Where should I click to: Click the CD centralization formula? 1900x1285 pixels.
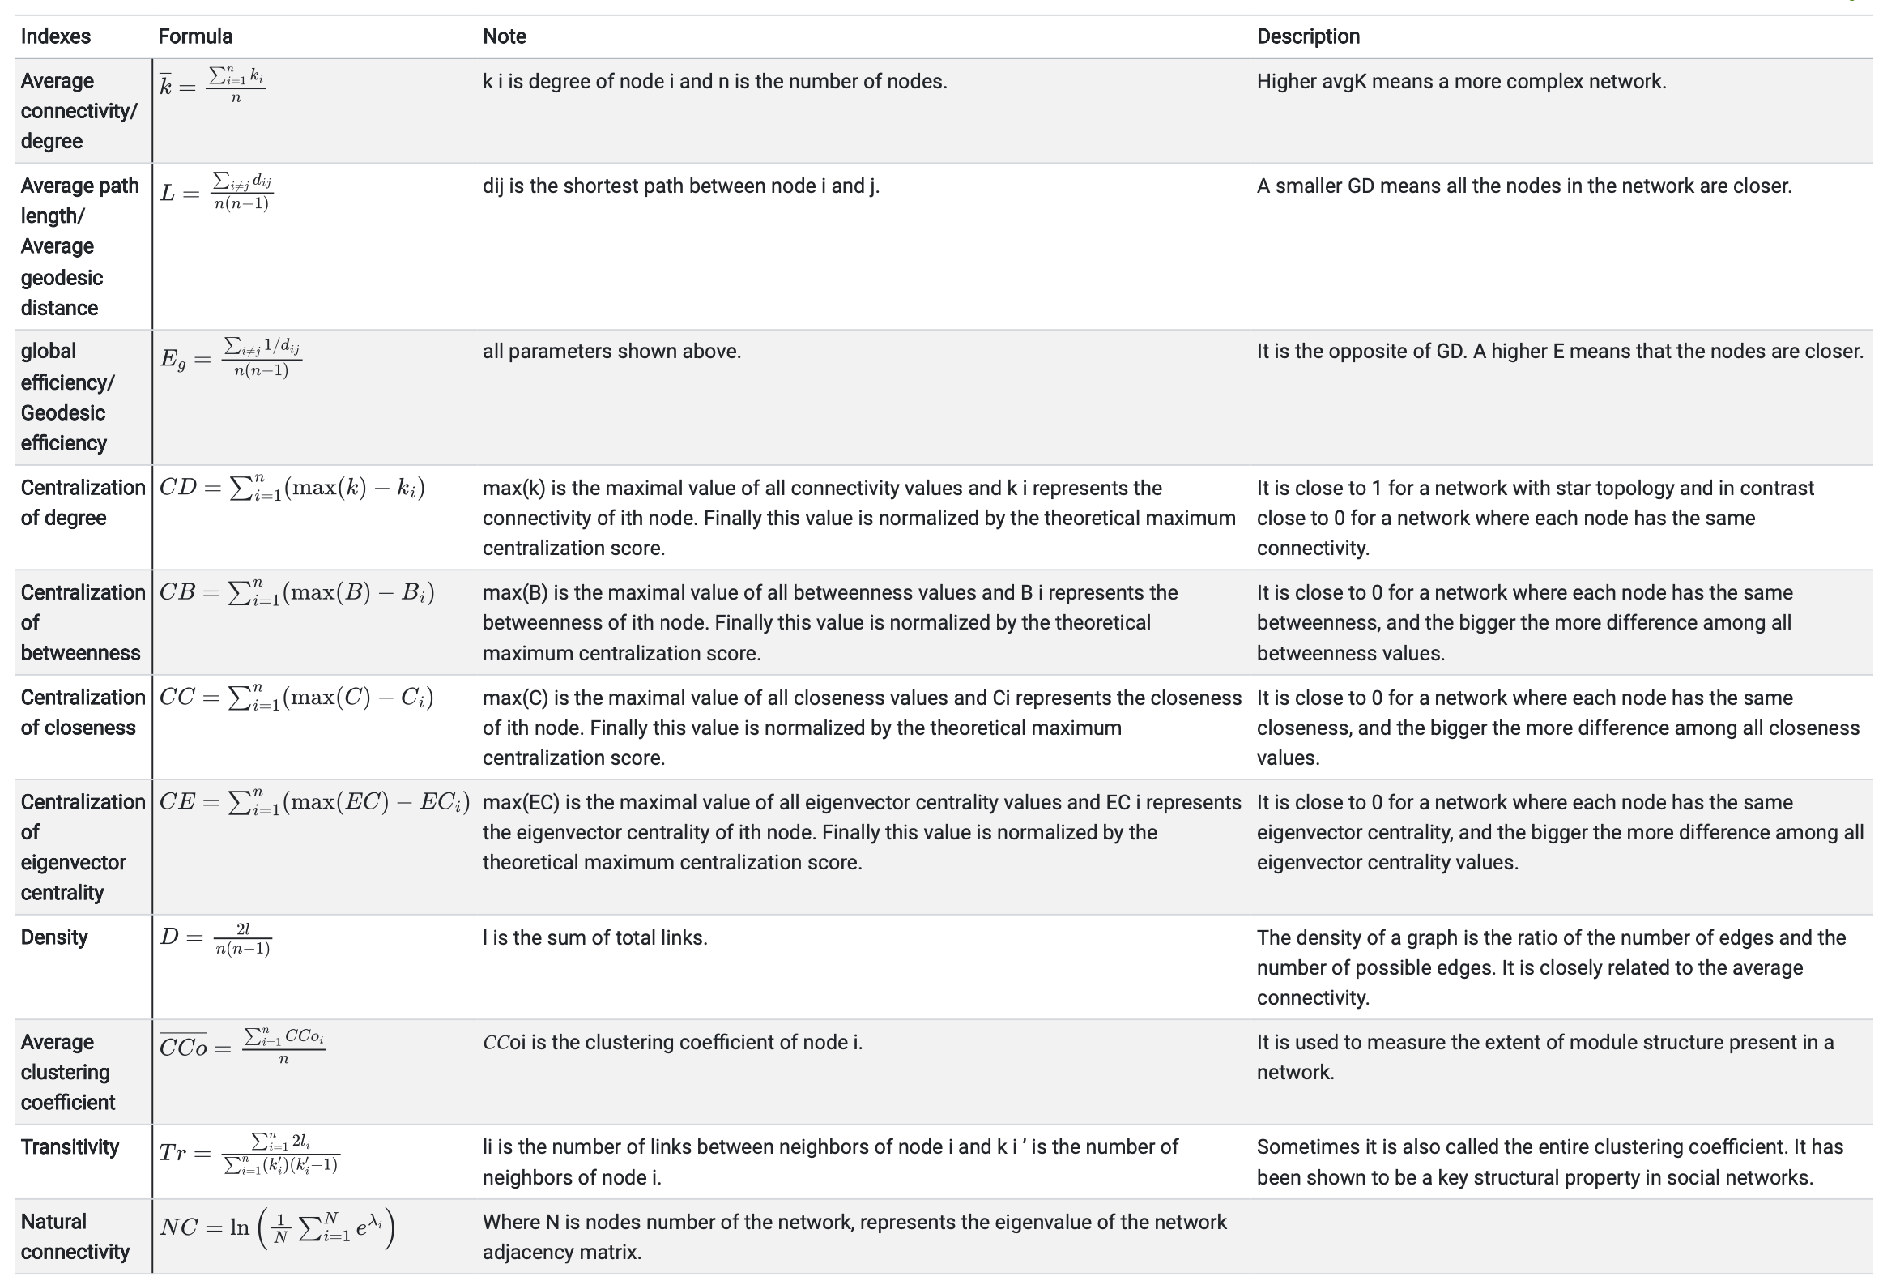292,489
